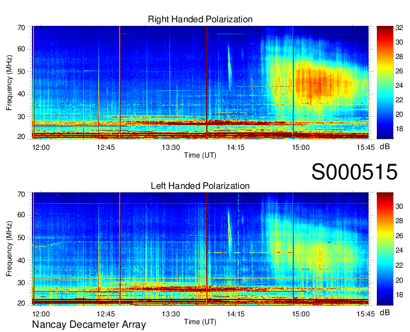Viewport: 410px width, 332px height.
Task: Click the "22" value on the Left Handed color bar
Action: (399, 265)
